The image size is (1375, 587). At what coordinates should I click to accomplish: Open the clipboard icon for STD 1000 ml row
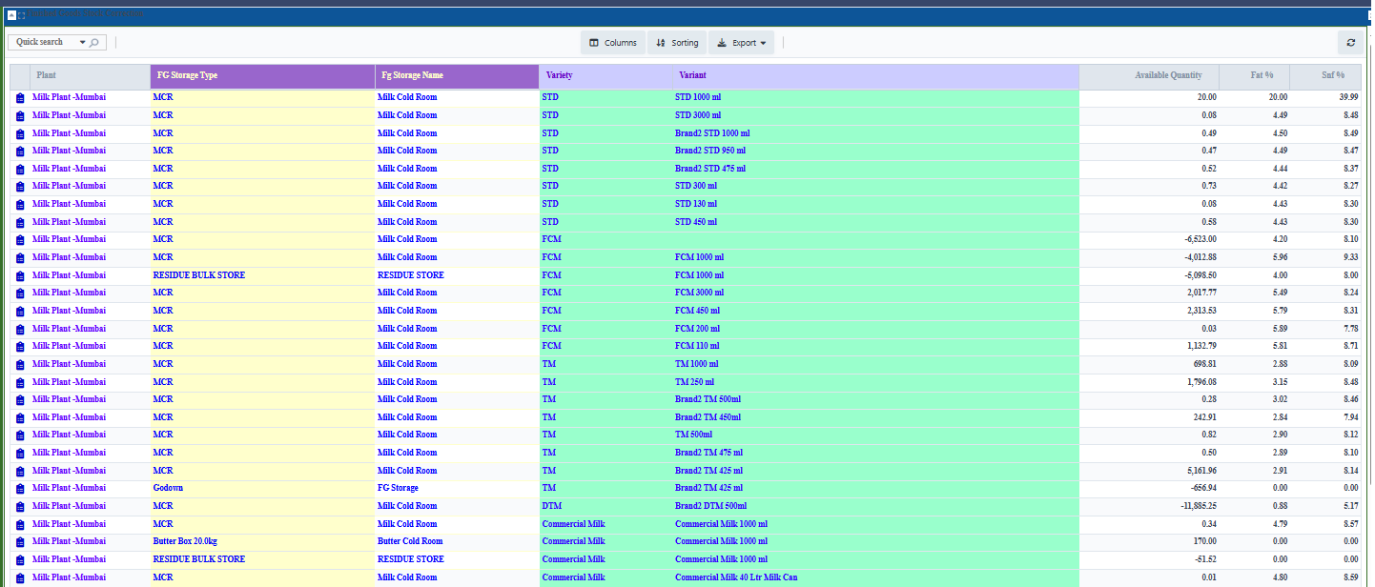click(x=20, y=97)
